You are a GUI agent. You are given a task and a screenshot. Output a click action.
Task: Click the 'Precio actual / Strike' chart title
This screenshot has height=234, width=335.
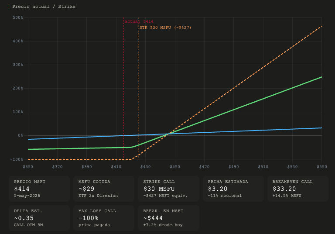44,7
